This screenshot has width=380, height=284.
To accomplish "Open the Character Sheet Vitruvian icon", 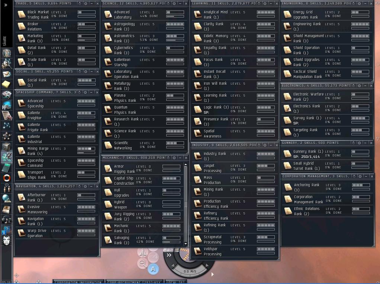I will (7, 52).
